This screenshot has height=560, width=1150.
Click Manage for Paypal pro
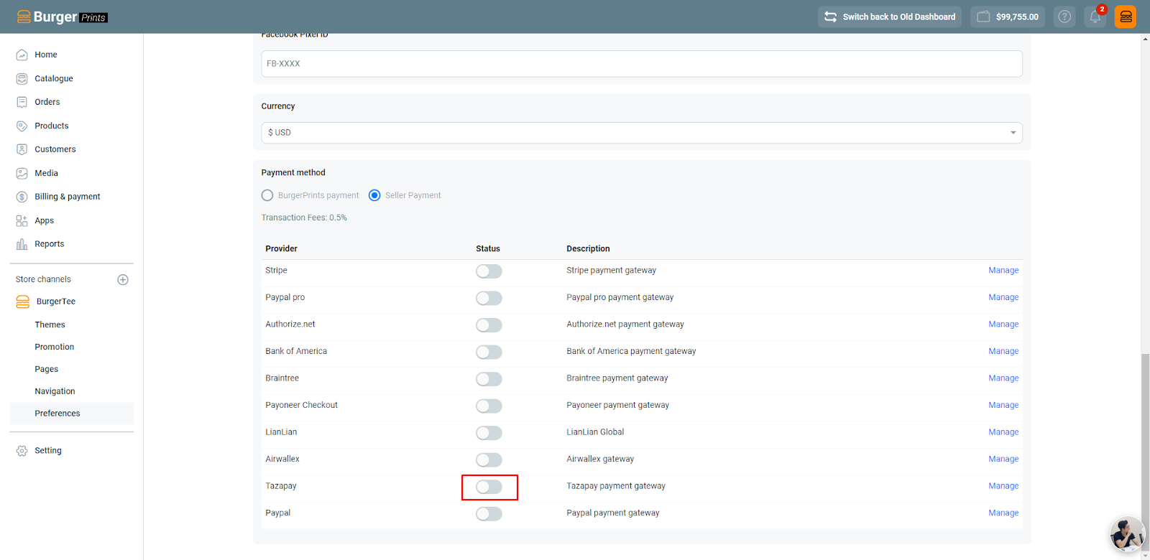(1003, 297)
